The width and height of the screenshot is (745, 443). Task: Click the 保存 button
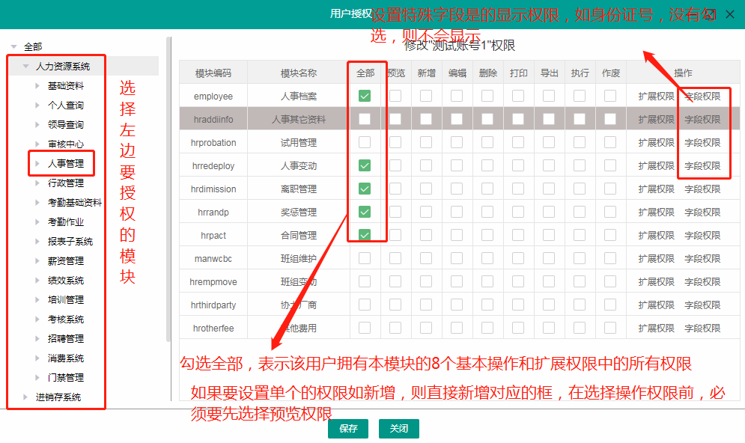[348, 429]
